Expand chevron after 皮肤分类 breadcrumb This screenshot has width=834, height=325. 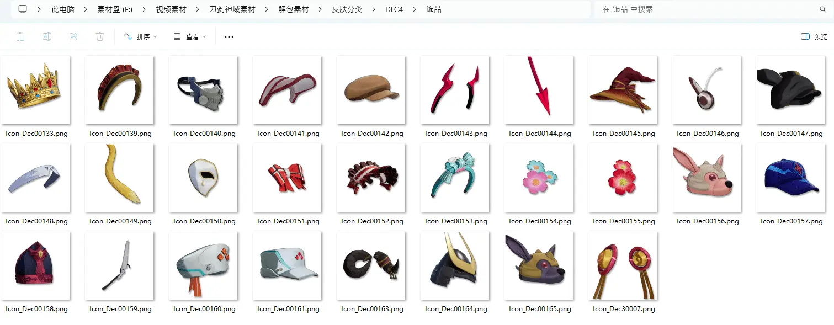pyautogui.click(x=374, y=9)
